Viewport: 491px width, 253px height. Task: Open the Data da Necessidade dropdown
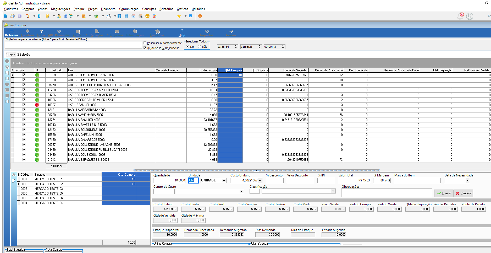[467, 181]
